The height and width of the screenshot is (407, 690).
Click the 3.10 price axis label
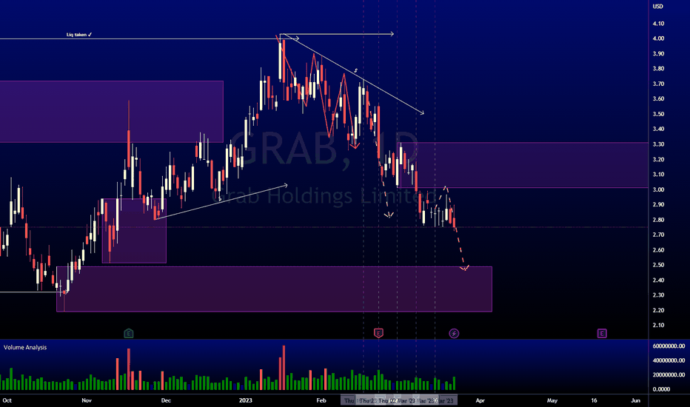point(658,174)
